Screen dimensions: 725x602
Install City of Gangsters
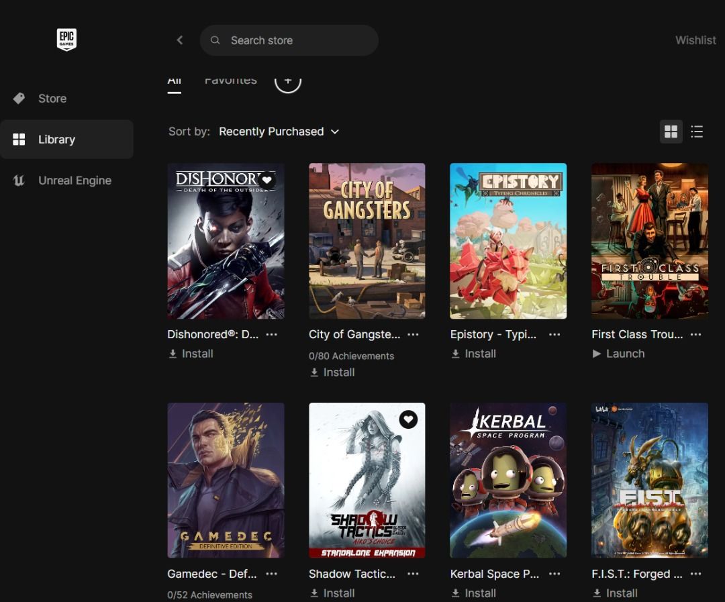(x=332, y=372)
